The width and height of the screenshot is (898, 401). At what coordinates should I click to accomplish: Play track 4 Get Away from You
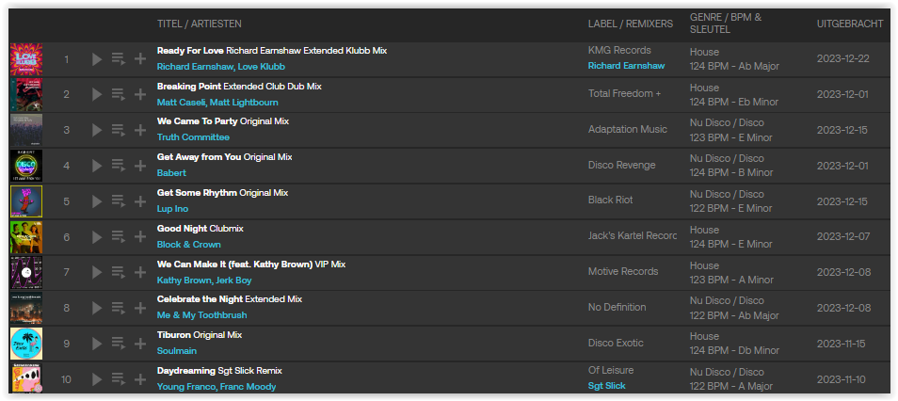pos(97,166)
